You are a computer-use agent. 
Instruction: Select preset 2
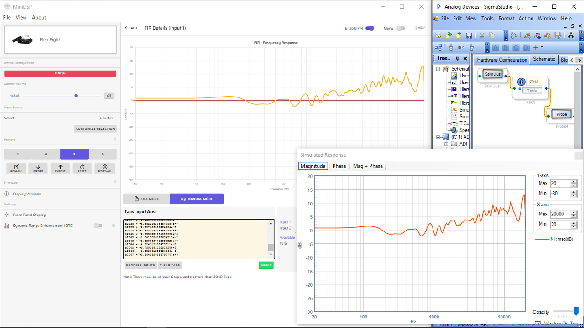pos(46,154)
